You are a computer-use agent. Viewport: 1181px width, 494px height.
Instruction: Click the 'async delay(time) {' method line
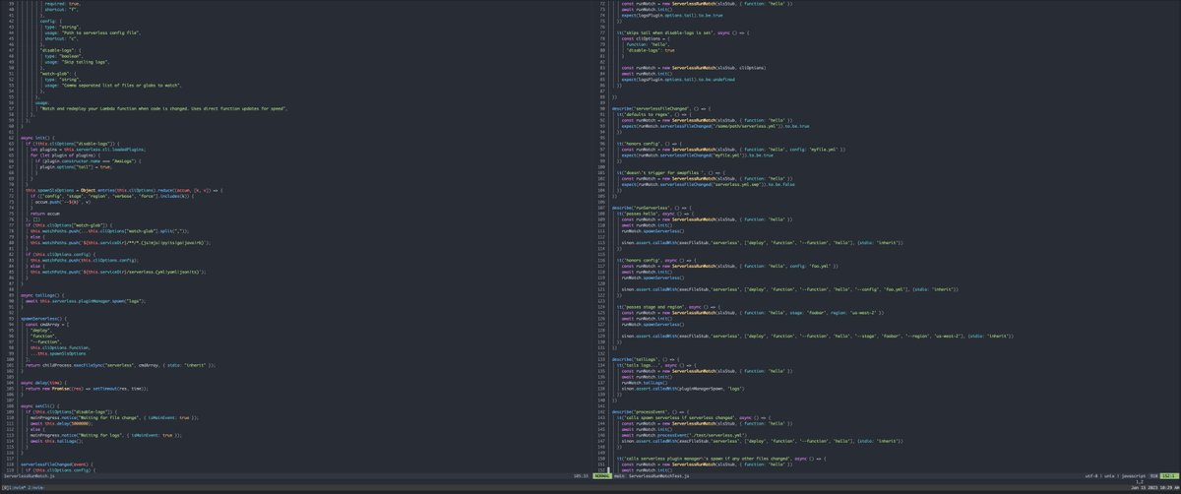tap(42, 382)
